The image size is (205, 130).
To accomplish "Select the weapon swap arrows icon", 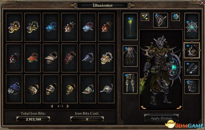I will point(145,17).
